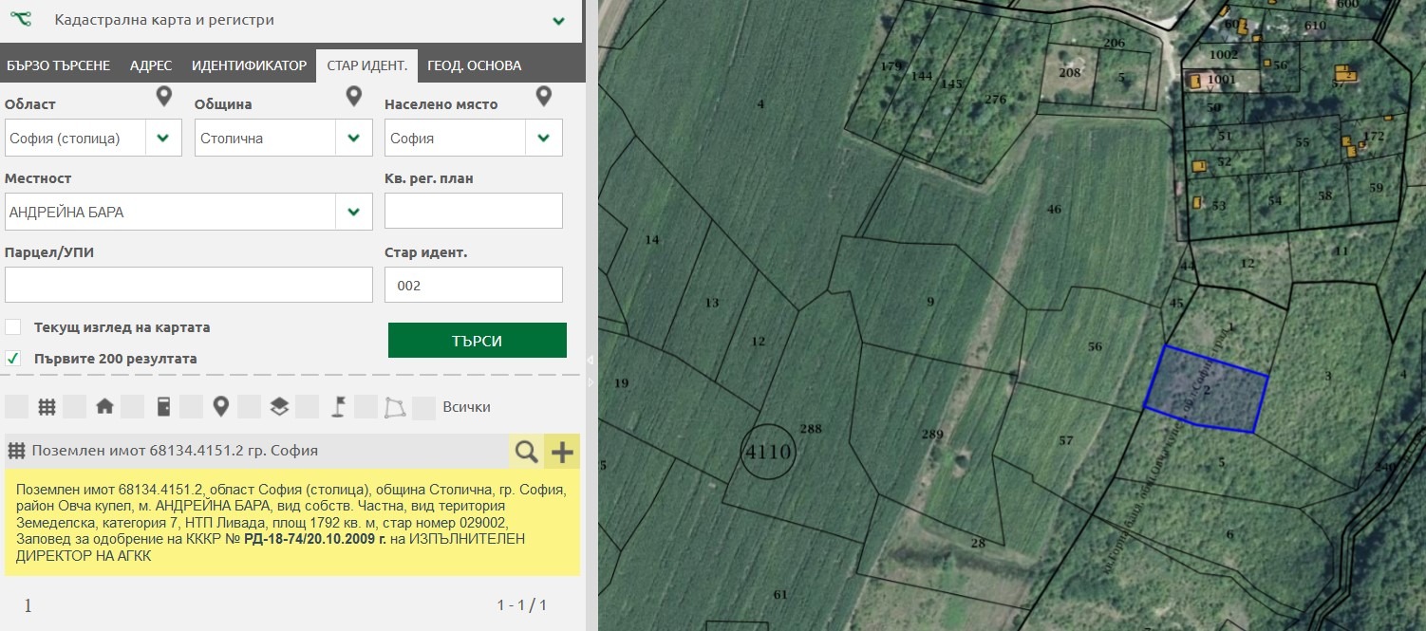Click into the Парцел/УПИ input field
The image size is (1426, 631).
pyautogui.click(x=188, y=285)
